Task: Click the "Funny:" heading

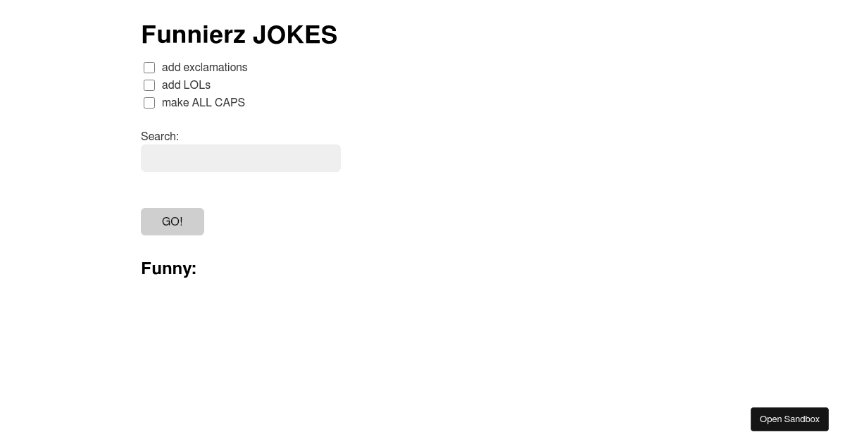Action: pos(168,269)
